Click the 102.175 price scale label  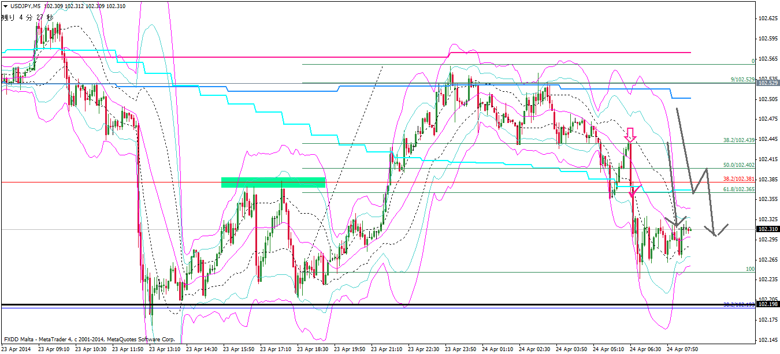(x=768, y=319)
